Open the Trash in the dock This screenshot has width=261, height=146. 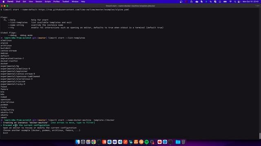point(183,142)
